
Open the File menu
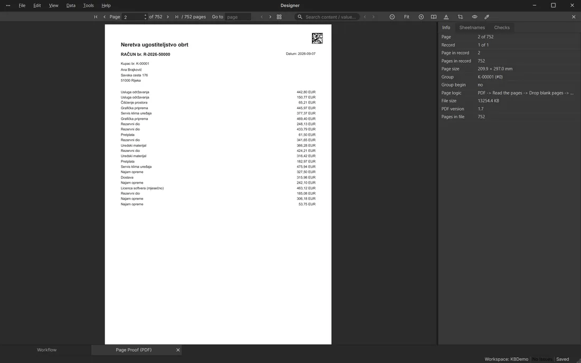[22, 6]
